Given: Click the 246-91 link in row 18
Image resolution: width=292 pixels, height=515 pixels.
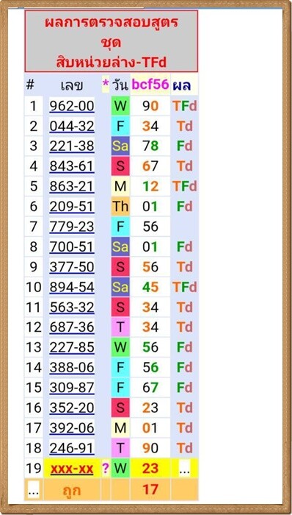Looking at the screenshot, I should pyautogui.click(x=72, y=448).
